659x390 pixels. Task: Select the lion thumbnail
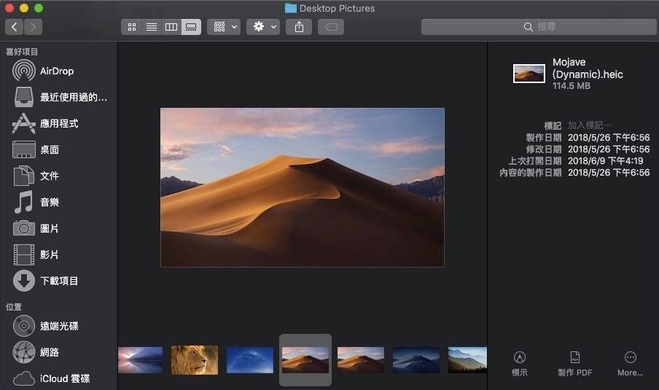click(x=195, y=359)
